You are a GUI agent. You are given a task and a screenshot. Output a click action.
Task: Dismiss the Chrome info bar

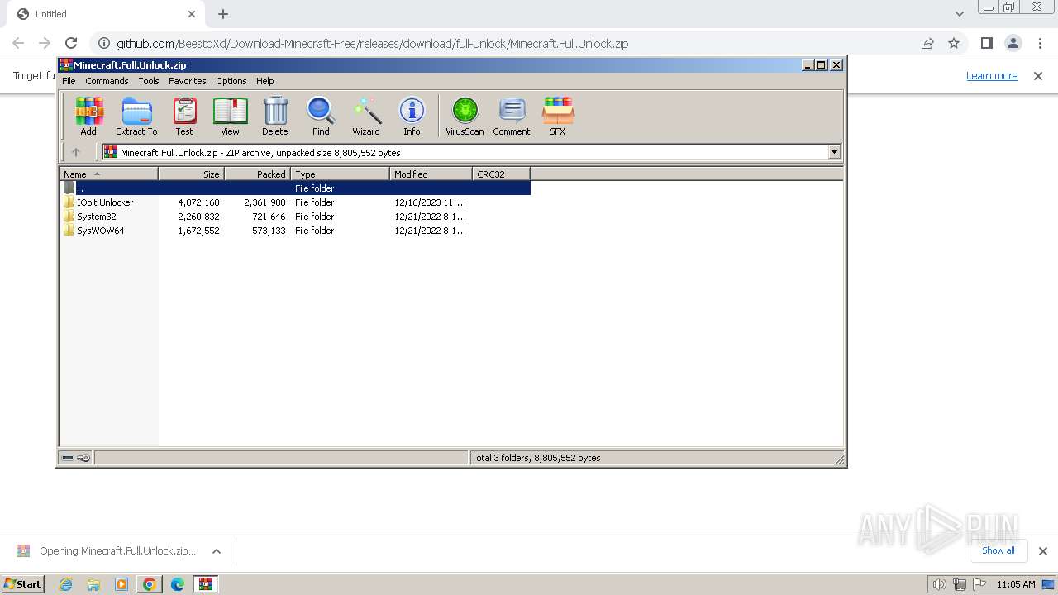pos(1038,75)
